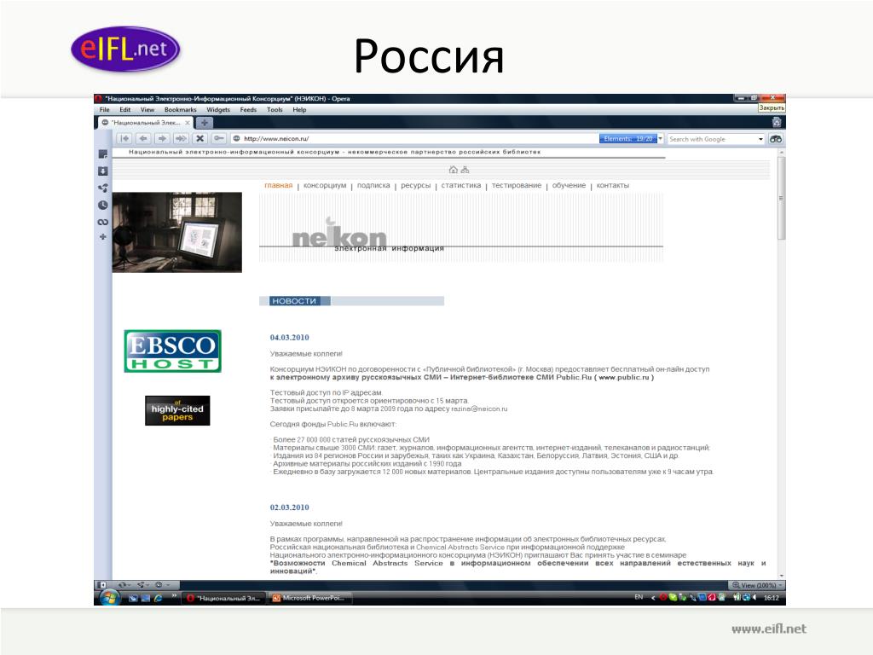Click the razina@neicon.ru email address
Viewport: 873px width, 655px height.
pos(479,409)
